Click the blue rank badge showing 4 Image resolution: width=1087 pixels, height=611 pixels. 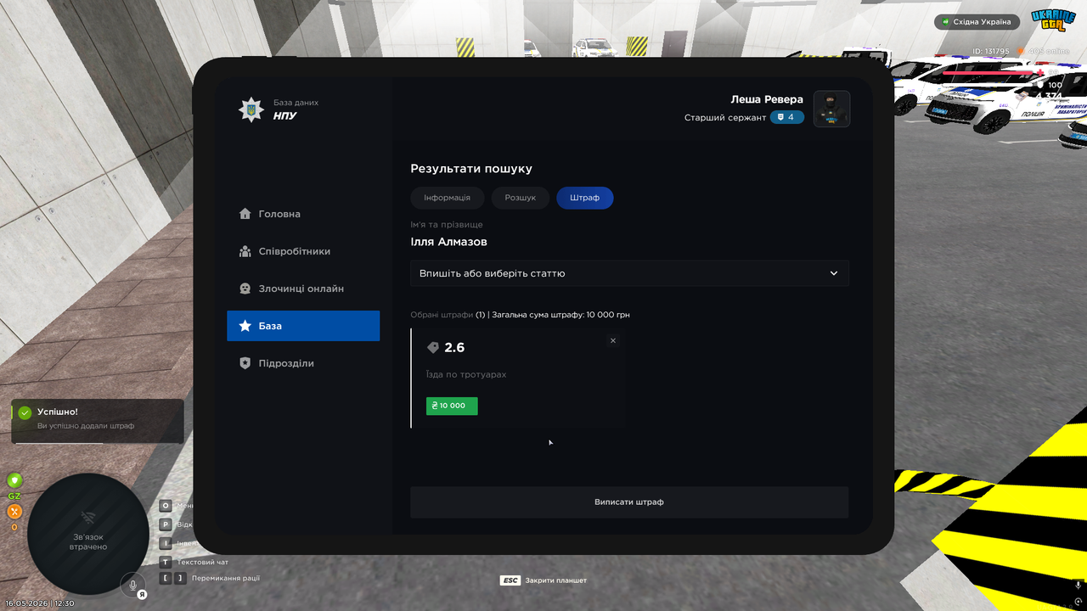(x=787, y=117)
